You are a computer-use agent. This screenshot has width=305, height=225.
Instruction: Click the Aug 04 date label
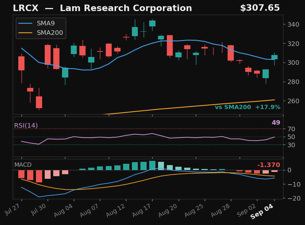click(x=63, y=210)
